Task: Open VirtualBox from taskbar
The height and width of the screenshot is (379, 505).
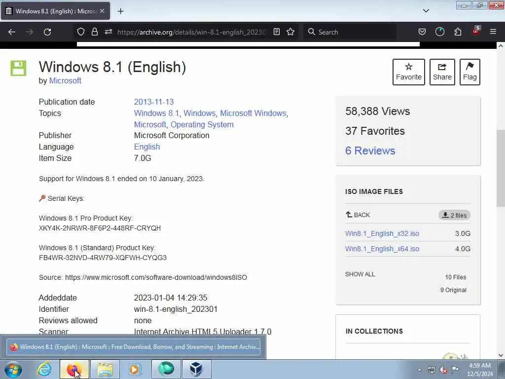Action: (196, 369)
